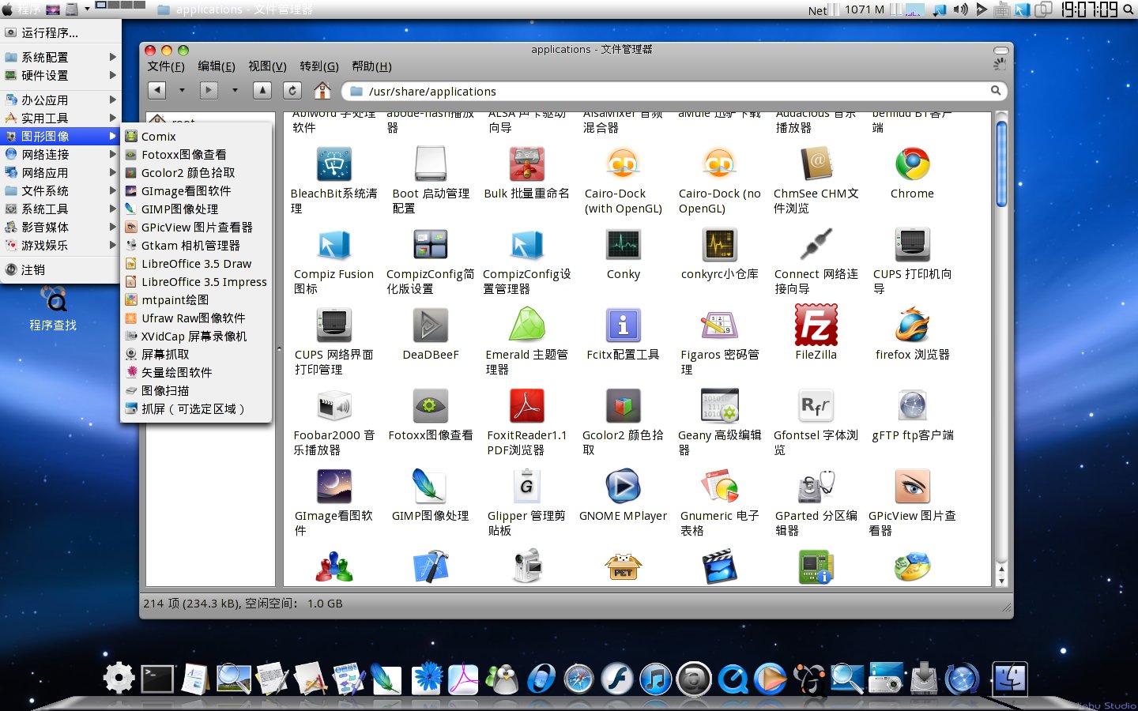Screen dimensions: 1138x711
Task: Click the Compiz Fusion 图标 item
Action: [333, 245]
